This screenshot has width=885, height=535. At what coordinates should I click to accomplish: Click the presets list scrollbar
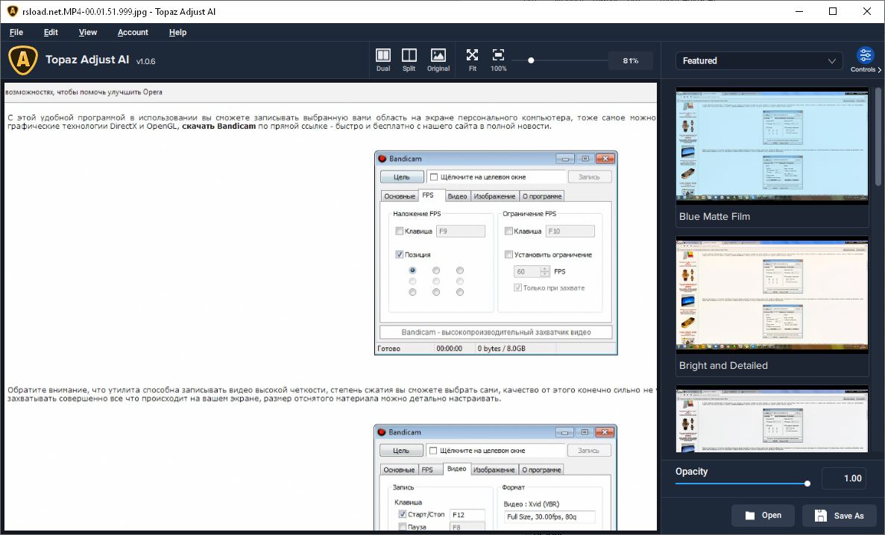[x=878, y=136]
